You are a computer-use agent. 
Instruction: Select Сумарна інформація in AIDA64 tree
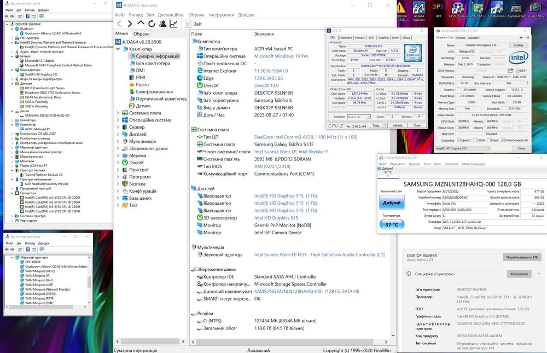tap(154, 56)
